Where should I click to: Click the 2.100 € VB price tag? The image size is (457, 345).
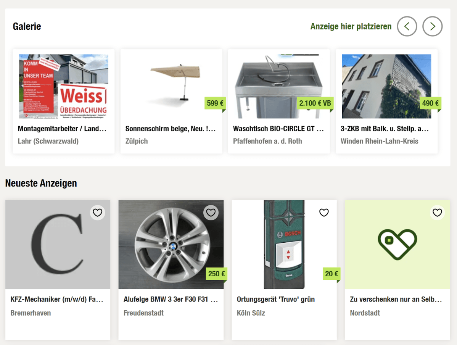point(315,103)
